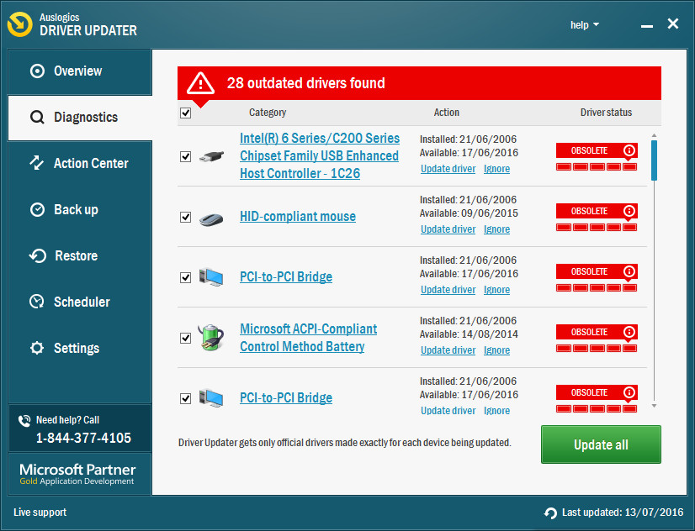This screenshot has height=531, width=695.
Task: Click info icon on ACPI Battery OBSOLETE badge
Action: [x=629, y=332]
